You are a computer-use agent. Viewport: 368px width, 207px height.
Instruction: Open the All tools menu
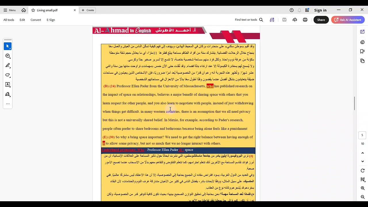point(9,20)
